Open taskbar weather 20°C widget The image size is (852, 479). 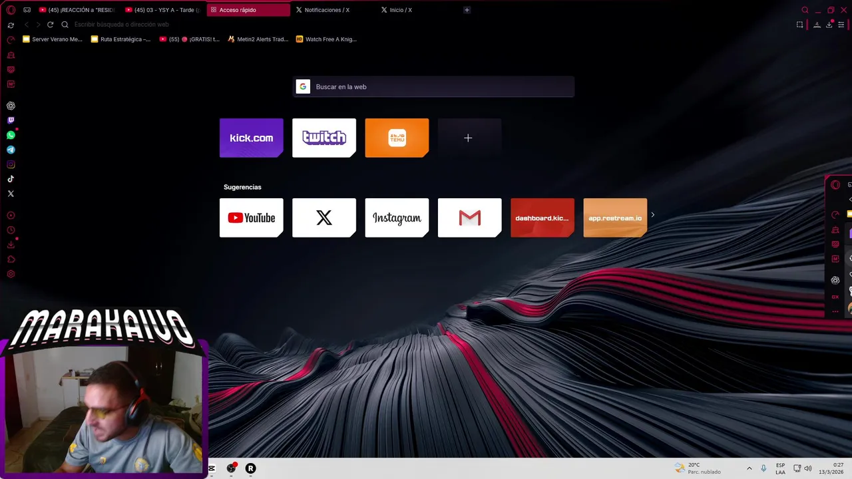[698, 468]
